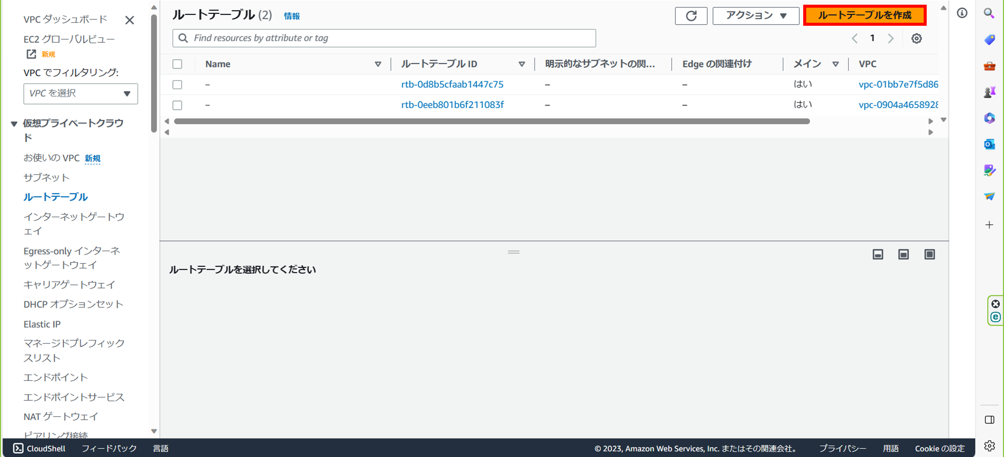Viewport: 1004px width, 457px height.
Task: Open Outlook in the browser sidebar
Action: [x=989, y=145]
